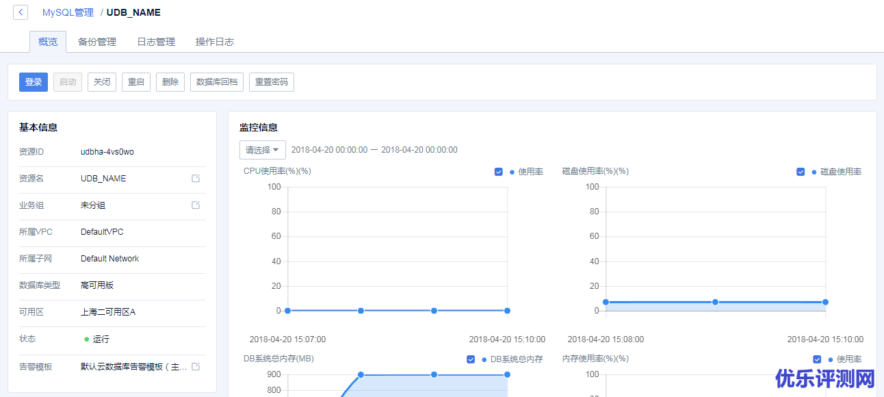The width and height of the screenshot is (884, 397).
Task: Click last data point on CPU chart
Action: coord(507,311)
